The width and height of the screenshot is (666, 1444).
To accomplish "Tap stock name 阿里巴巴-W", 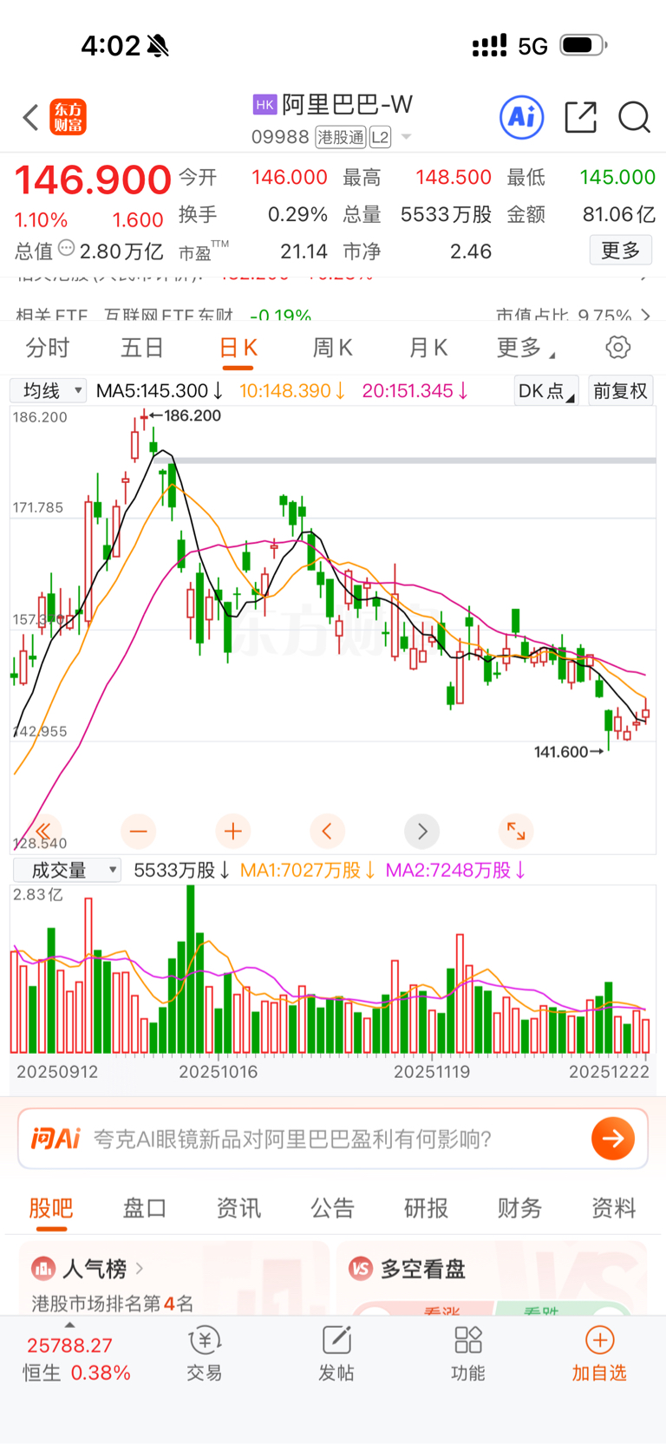I will [347, 105].
